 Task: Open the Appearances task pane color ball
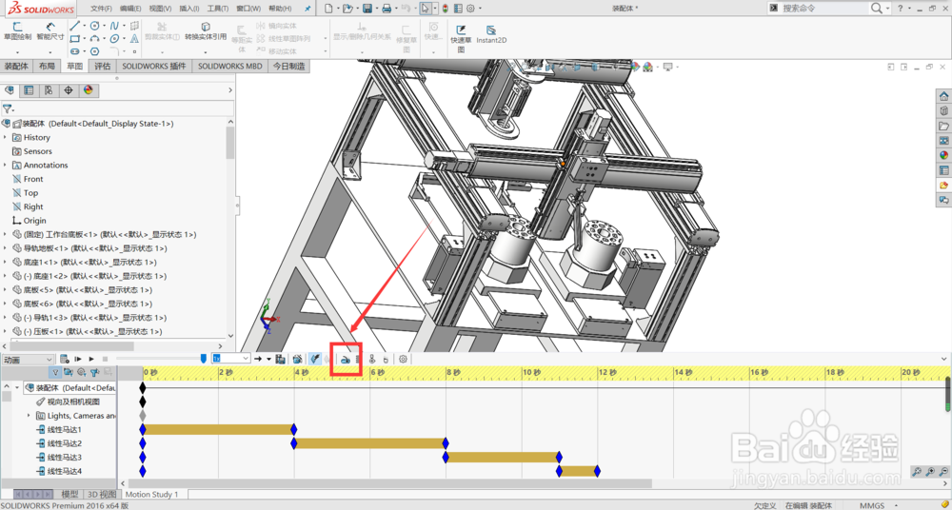pos(944,155)
